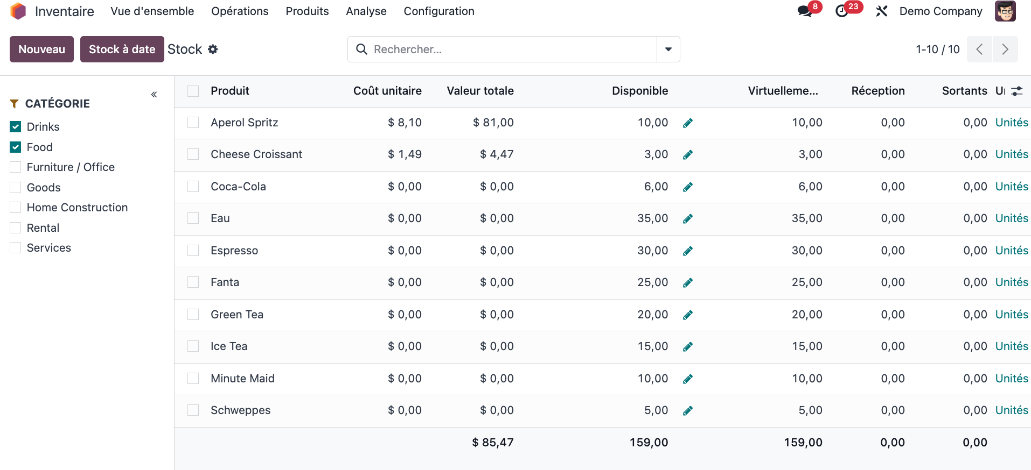Click the Nouveau button
Image resolution: width=1031 pixels, height=470 pixels.
(x=41, y=49)
